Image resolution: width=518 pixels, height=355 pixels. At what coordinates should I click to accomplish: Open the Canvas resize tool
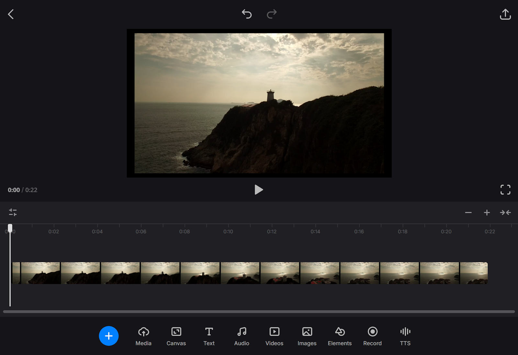point(176,336)
